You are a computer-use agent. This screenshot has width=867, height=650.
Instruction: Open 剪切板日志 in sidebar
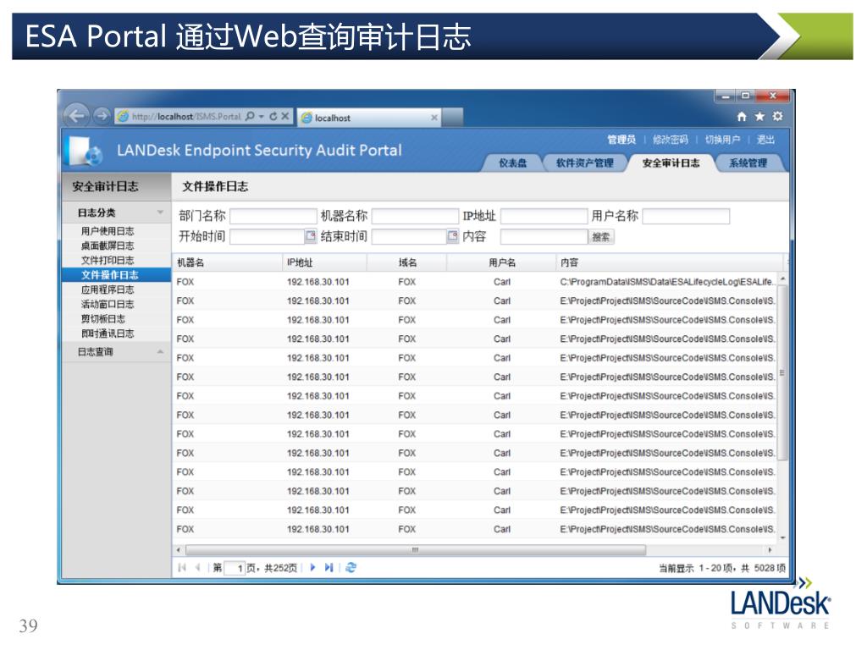[102, 319]
